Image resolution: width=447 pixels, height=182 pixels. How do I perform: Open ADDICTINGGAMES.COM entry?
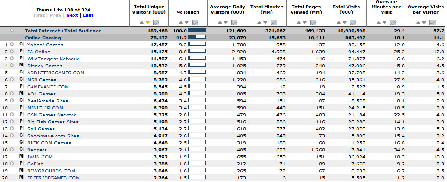[x=56, y=73]
